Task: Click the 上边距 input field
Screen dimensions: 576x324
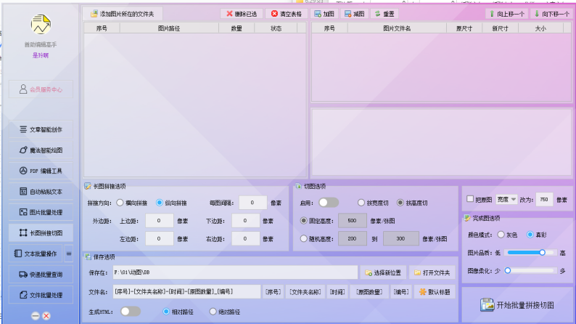Action: [159, 221]
